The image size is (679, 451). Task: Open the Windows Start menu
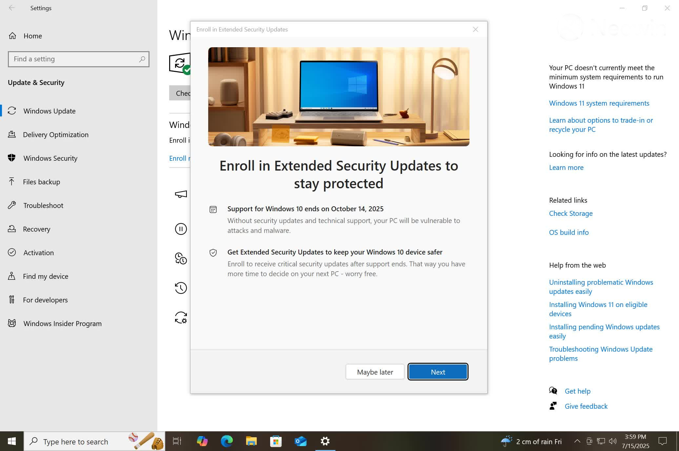coord(12,441)
